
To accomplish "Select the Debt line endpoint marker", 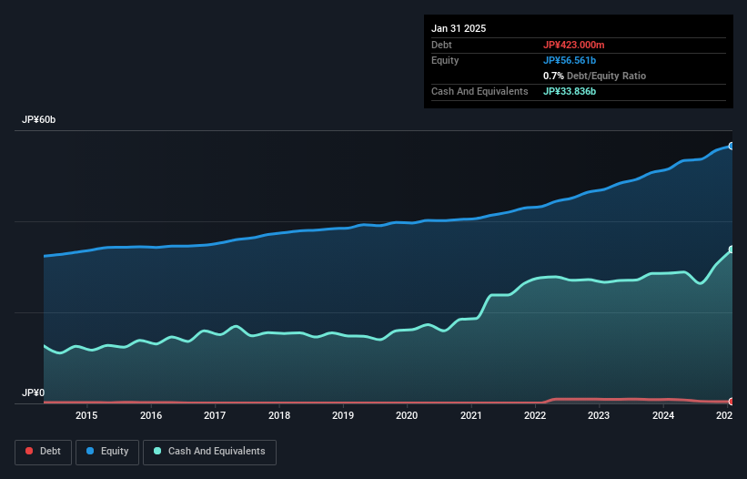I will point(732,402).
